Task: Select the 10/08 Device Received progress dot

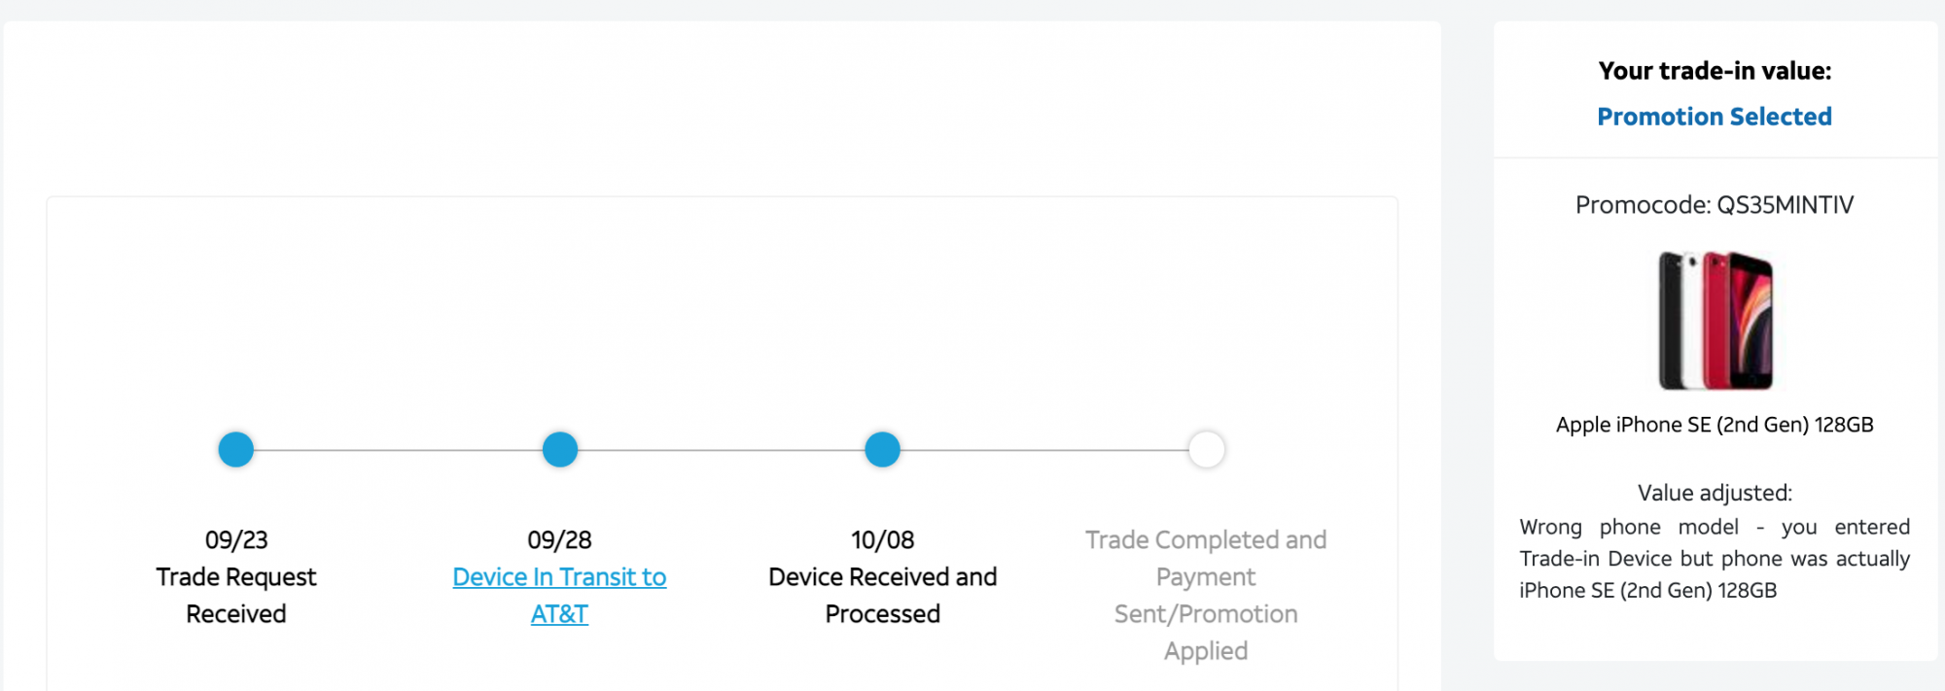Action: click(x=882, y=449)
